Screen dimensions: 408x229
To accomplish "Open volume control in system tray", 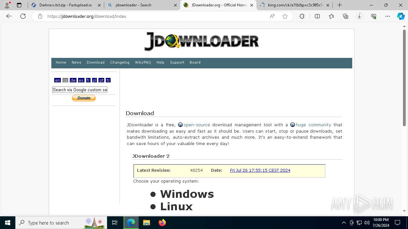I will (x=367, y=223).
